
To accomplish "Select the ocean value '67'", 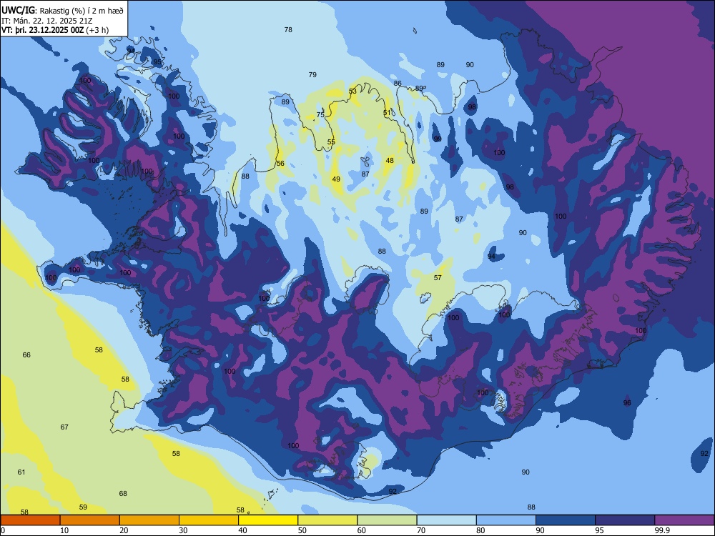I will coord(64,427).
